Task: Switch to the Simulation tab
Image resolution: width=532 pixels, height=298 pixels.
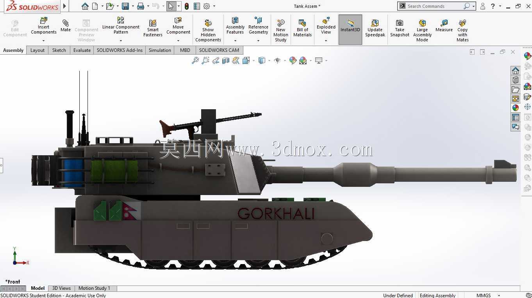Action: coord(160,50)
